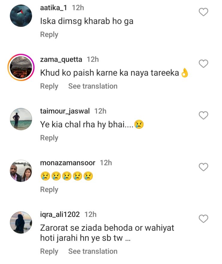Open aatika_1's profile picture

pos(21,16)
